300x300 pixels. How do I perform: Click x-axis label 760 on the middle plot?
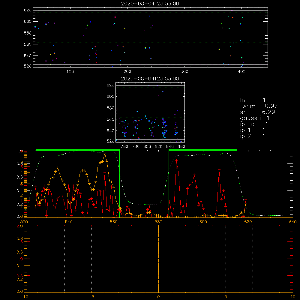(x=124, y=147)
